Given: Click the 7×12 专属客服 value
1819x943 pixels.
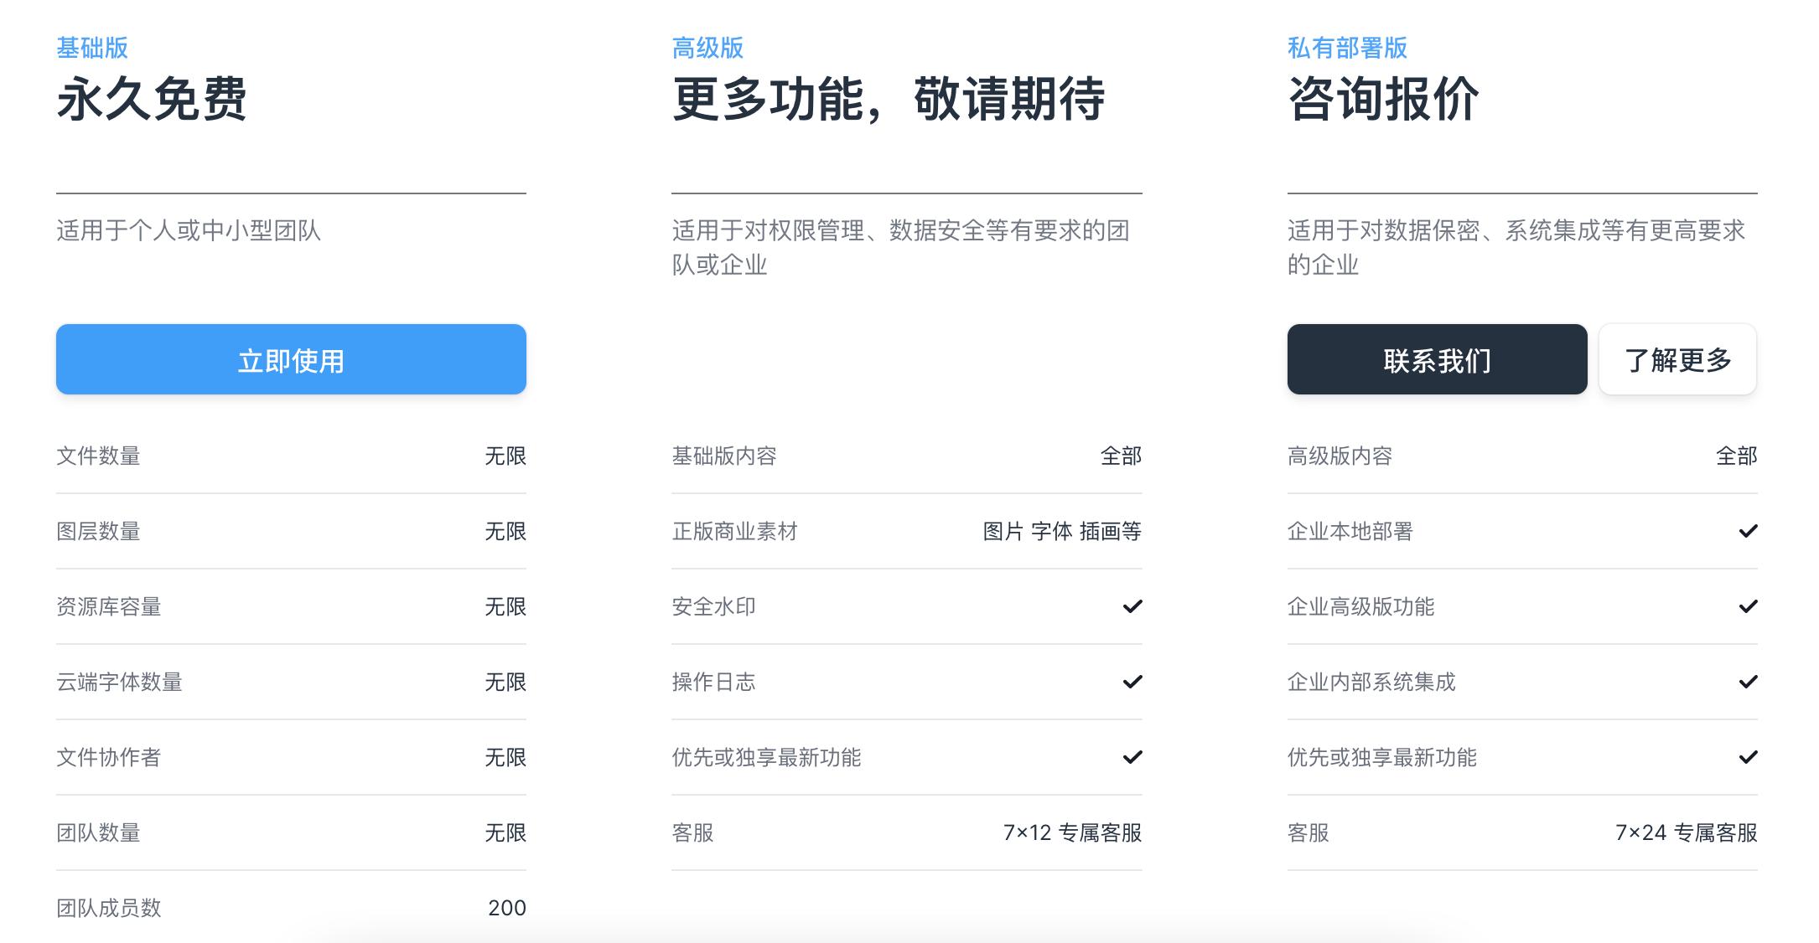Looking at the screenshot, I should pyautogui.click(x=1072, y=832).
